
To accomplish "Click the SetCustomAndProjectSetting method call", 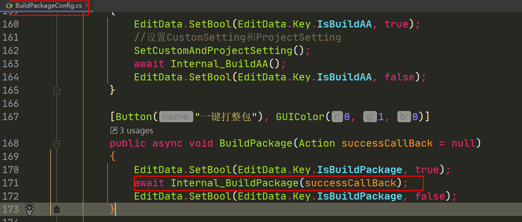I will (x=213, y=51).
